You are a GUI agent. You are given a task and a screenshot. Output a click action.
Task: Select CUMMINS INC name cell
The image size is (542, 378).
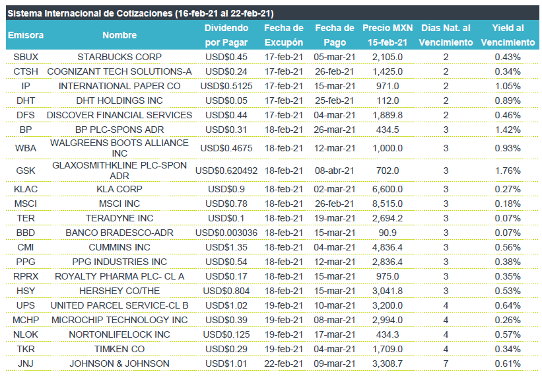pos(119,247)
